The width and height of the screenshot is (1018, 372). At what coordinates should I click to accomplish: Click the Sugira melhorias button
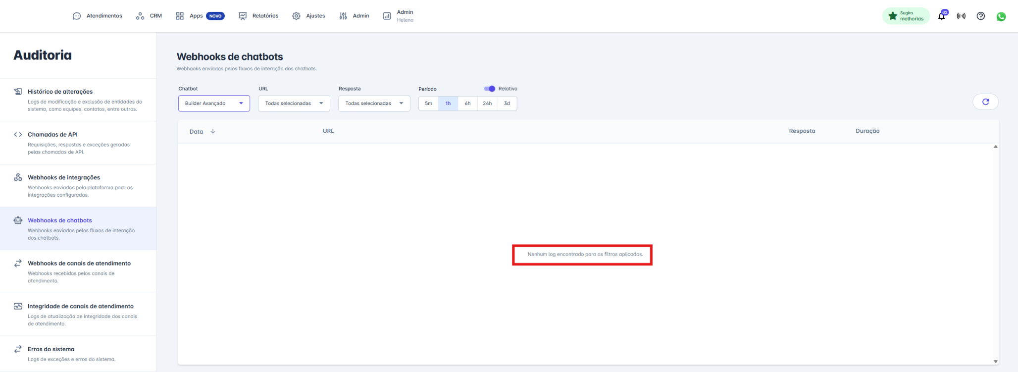point(906,16)
